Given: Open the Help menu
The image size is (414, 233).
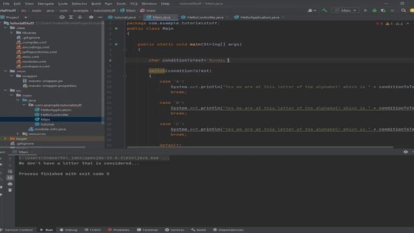Looking at the screenshot, I should (x=166, y=4).
